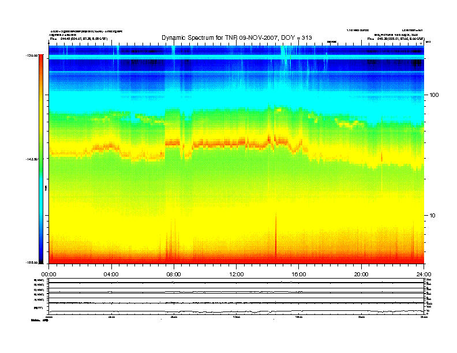This screenshot has width=457, height=353.
Task: Click the '08:00' time axis label
Action: [x=174, y=275]
